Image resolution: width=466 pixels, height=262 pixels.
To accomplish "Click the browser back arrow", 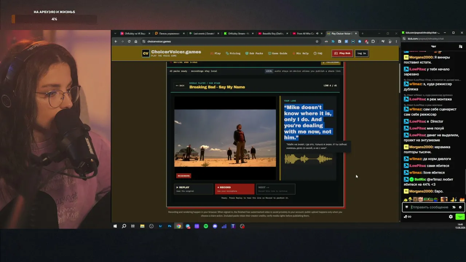I will pos(116,41).
